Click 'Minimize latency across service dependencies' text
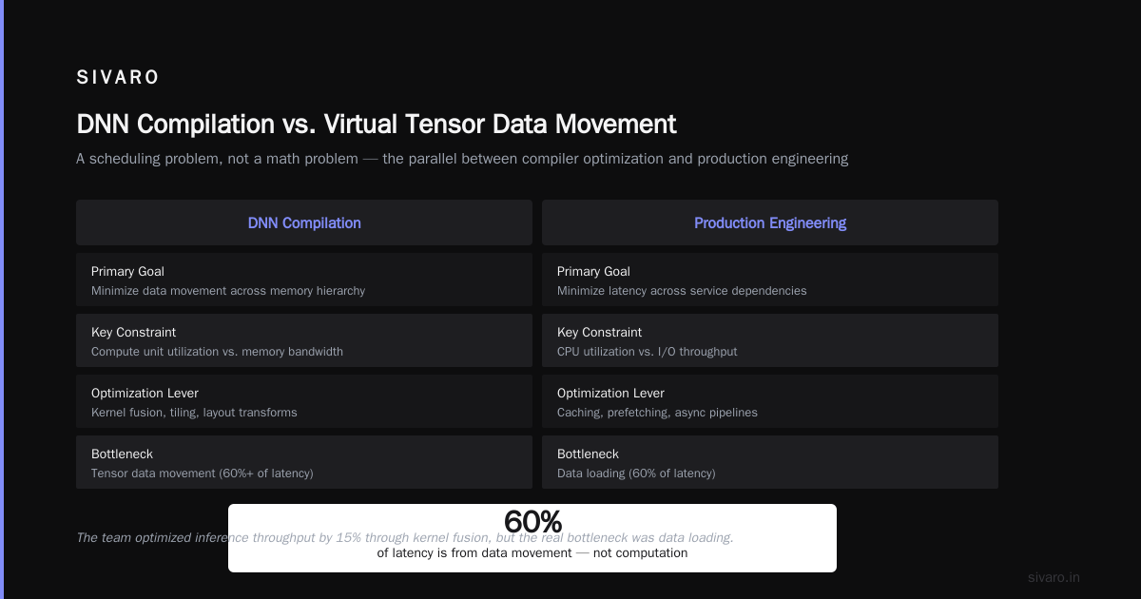The image size is (1141, 599). pos(682,291)
